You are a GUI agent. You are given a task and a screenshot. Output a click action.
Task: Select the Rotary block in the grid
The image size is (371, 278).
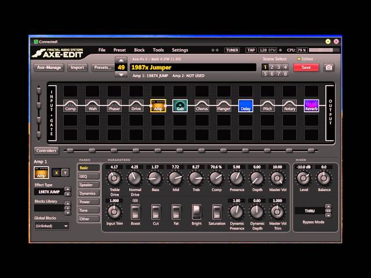290,105
